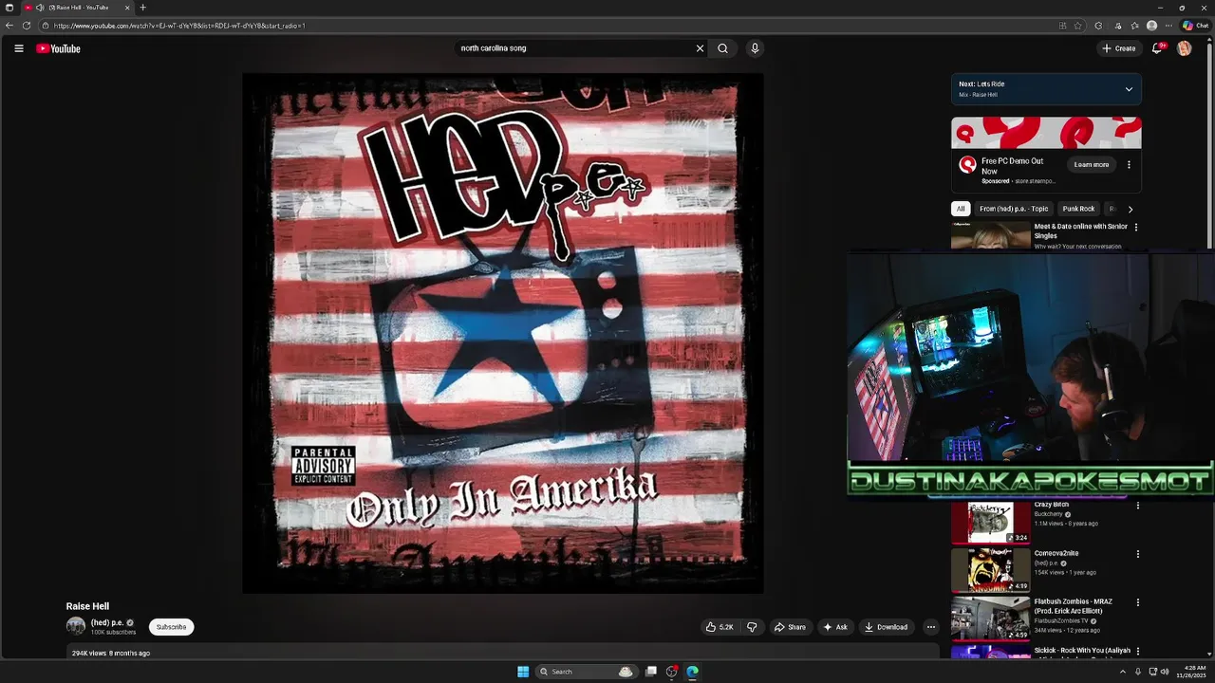Open the Crazy Bitch video thumbnail

point(991,522)
